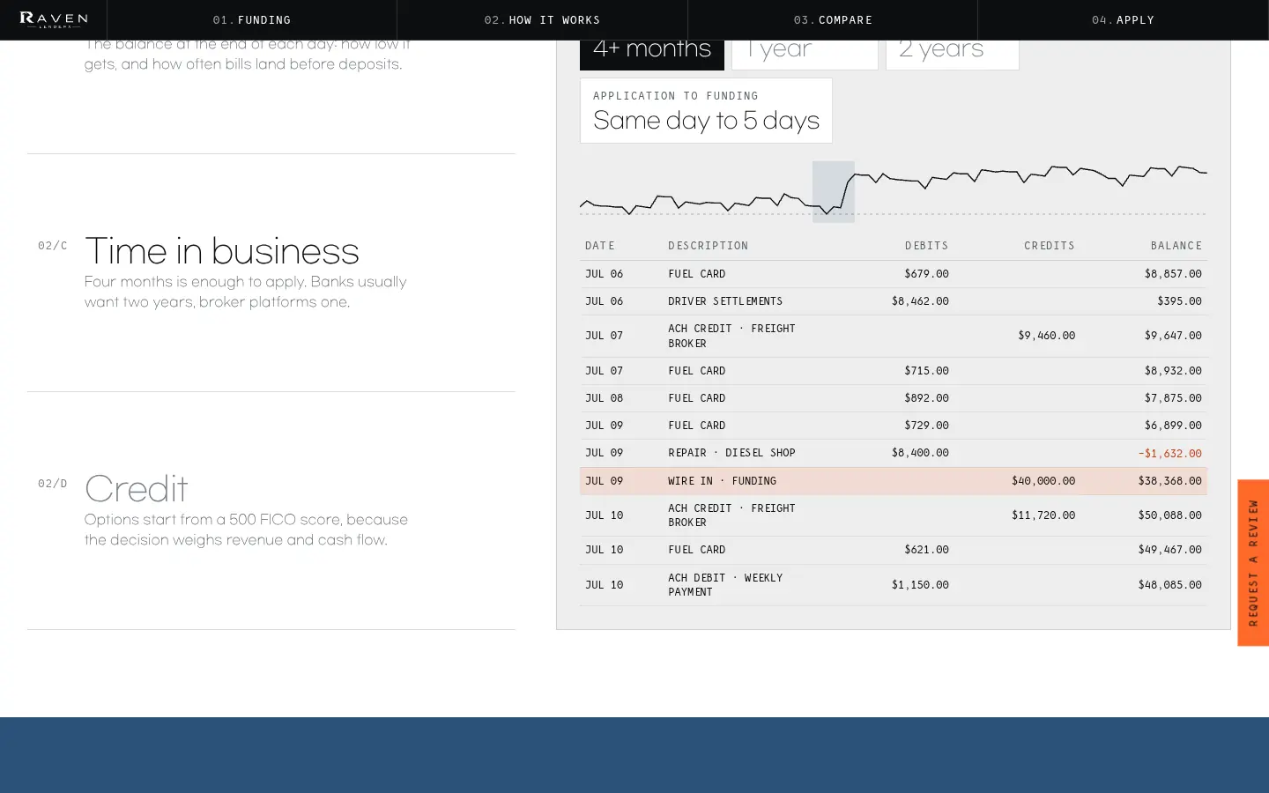The image size is (1269, 793).
Task: Select the "REPAIR · DIESEL SHOP" row description
Action: 731,453
